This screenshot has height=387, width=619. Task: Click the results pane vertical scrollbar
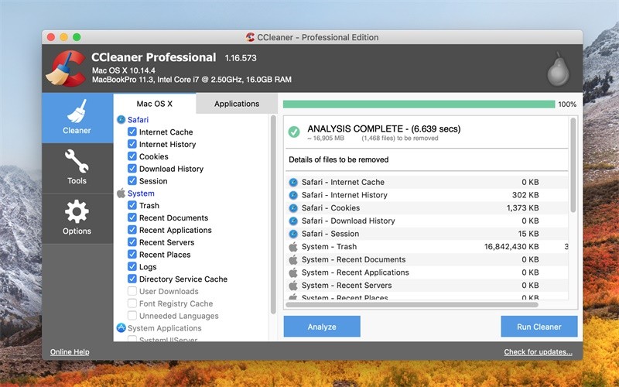click(573, 165)
